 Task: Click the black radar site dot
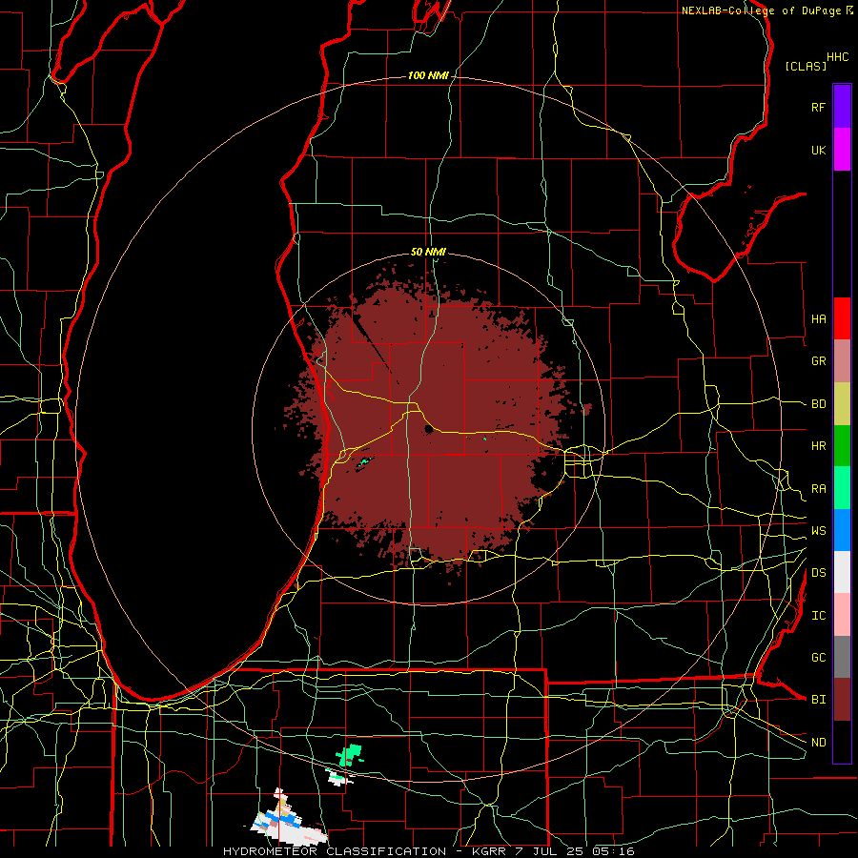click(428, 429)
